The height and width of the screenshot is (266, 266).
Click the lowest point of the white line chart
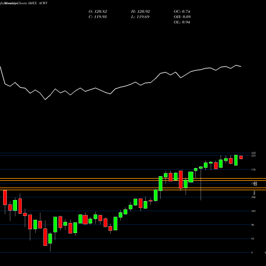45,99
